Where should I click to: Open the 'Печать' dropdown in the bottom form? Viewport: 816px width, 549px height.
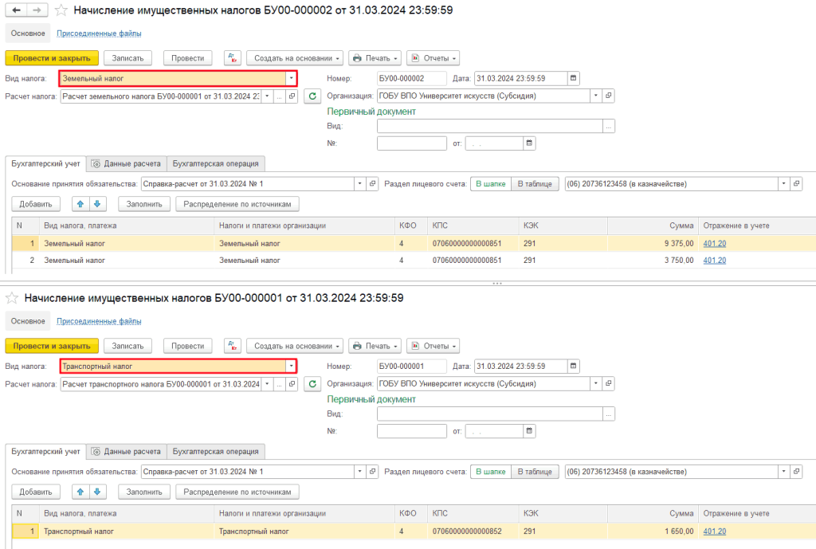point(375,346)
